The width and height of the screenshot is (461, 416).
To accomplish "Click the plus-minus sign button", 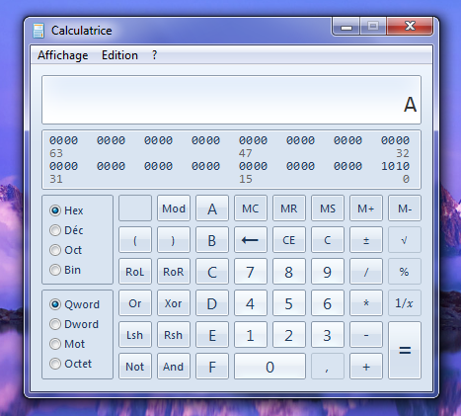I will [x=366, y=240].
